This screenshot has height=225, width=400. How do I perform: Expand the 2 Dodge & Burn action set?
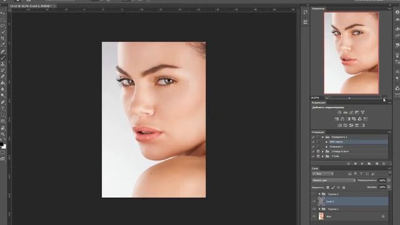pyautogui.click(x=323, y=151)
